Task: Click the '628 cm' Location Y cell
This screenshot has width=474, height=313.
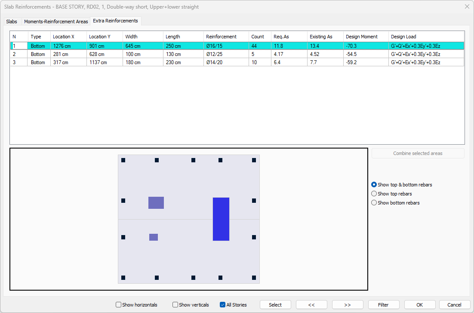Action: pos(105,54)
